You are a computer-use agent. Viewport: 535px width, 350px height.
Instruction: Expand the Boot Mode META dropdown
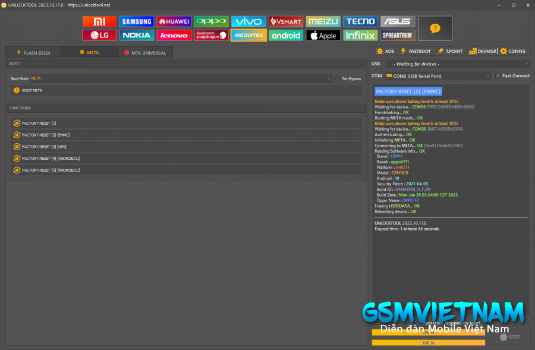(181, 78)
